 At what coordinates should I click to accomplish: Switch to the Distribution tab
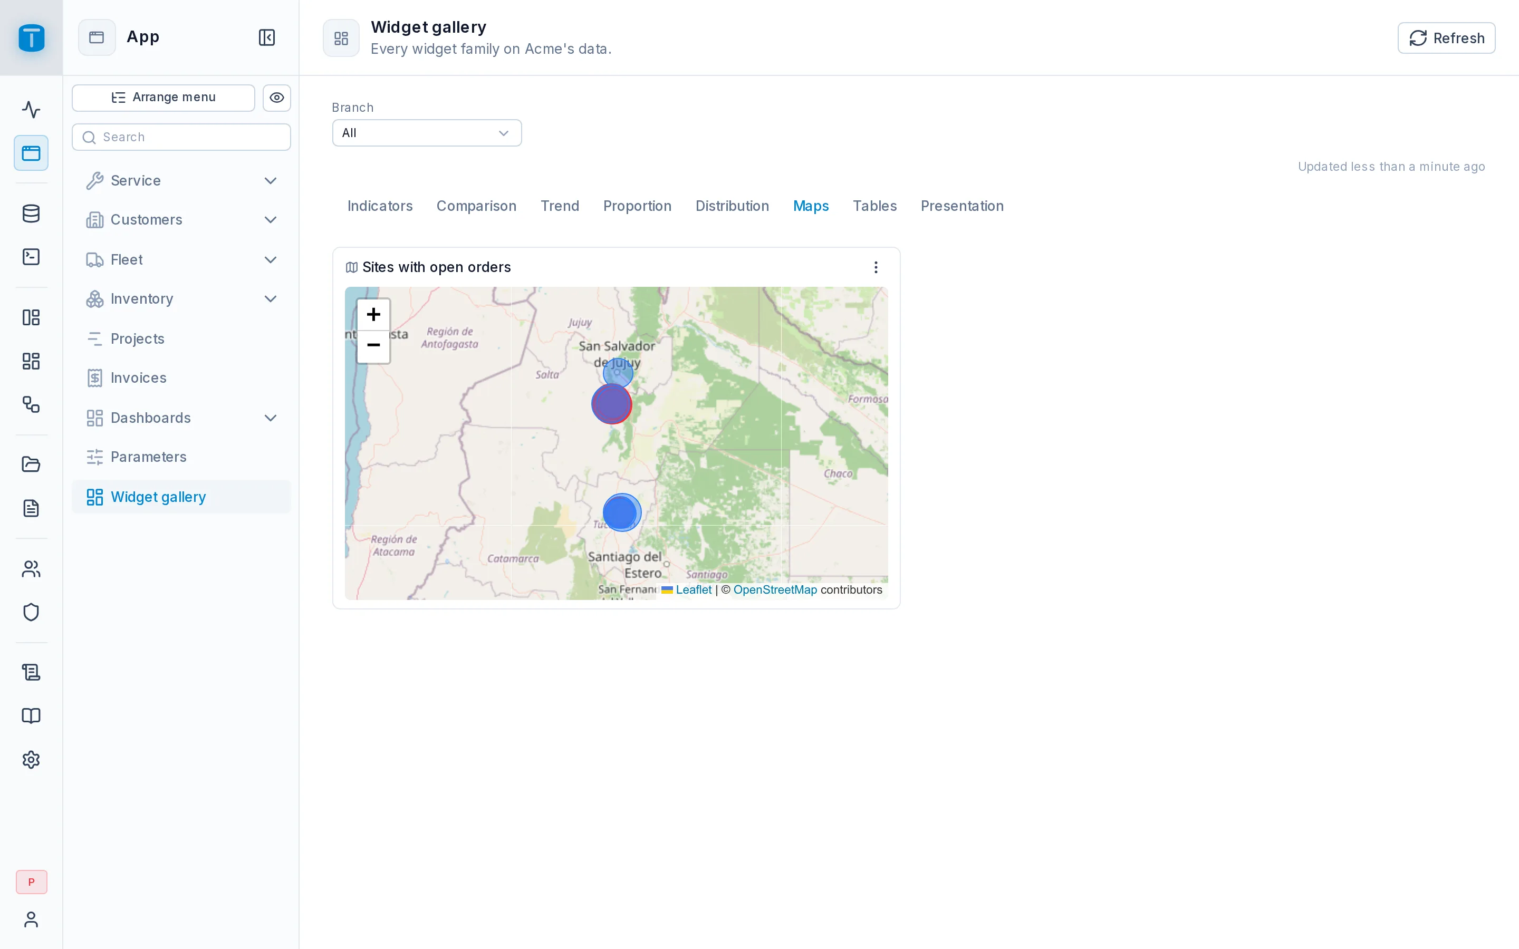[x=732, y=206]
